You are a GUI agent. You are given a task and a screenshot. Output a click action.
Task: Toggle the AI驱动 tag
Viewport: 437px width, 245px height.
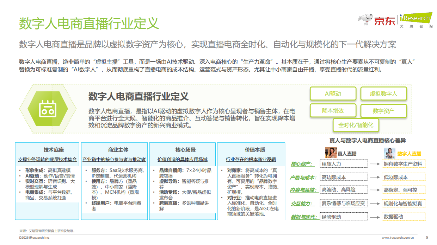(x=333, y=94)
